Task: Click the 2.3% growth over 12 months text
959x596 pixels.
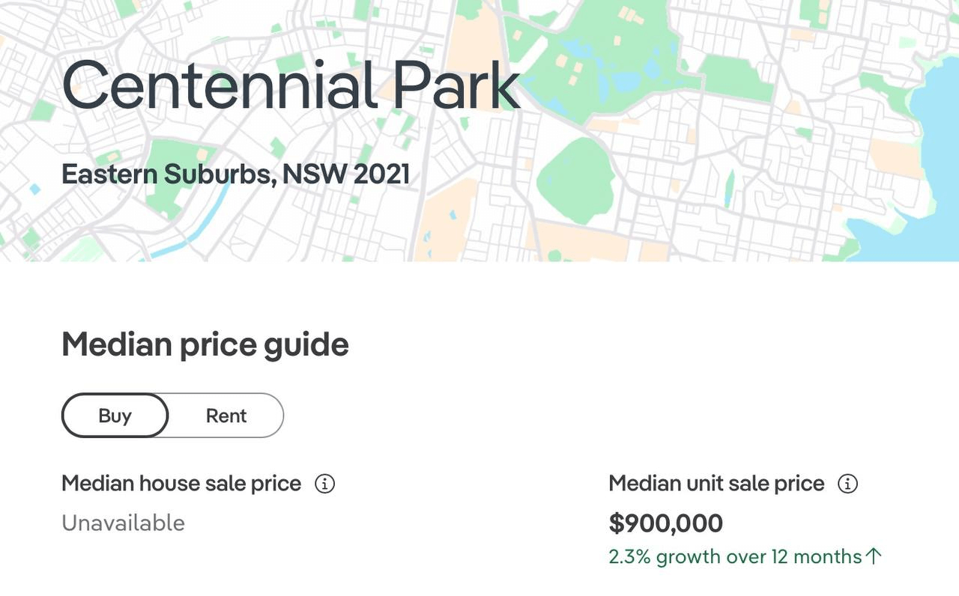Action: (x=735, y=556)
